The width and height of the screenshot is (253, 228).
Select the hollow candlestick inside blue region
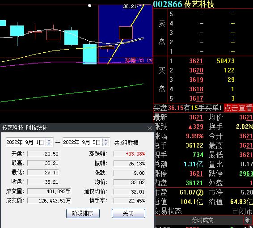(126, 33)
